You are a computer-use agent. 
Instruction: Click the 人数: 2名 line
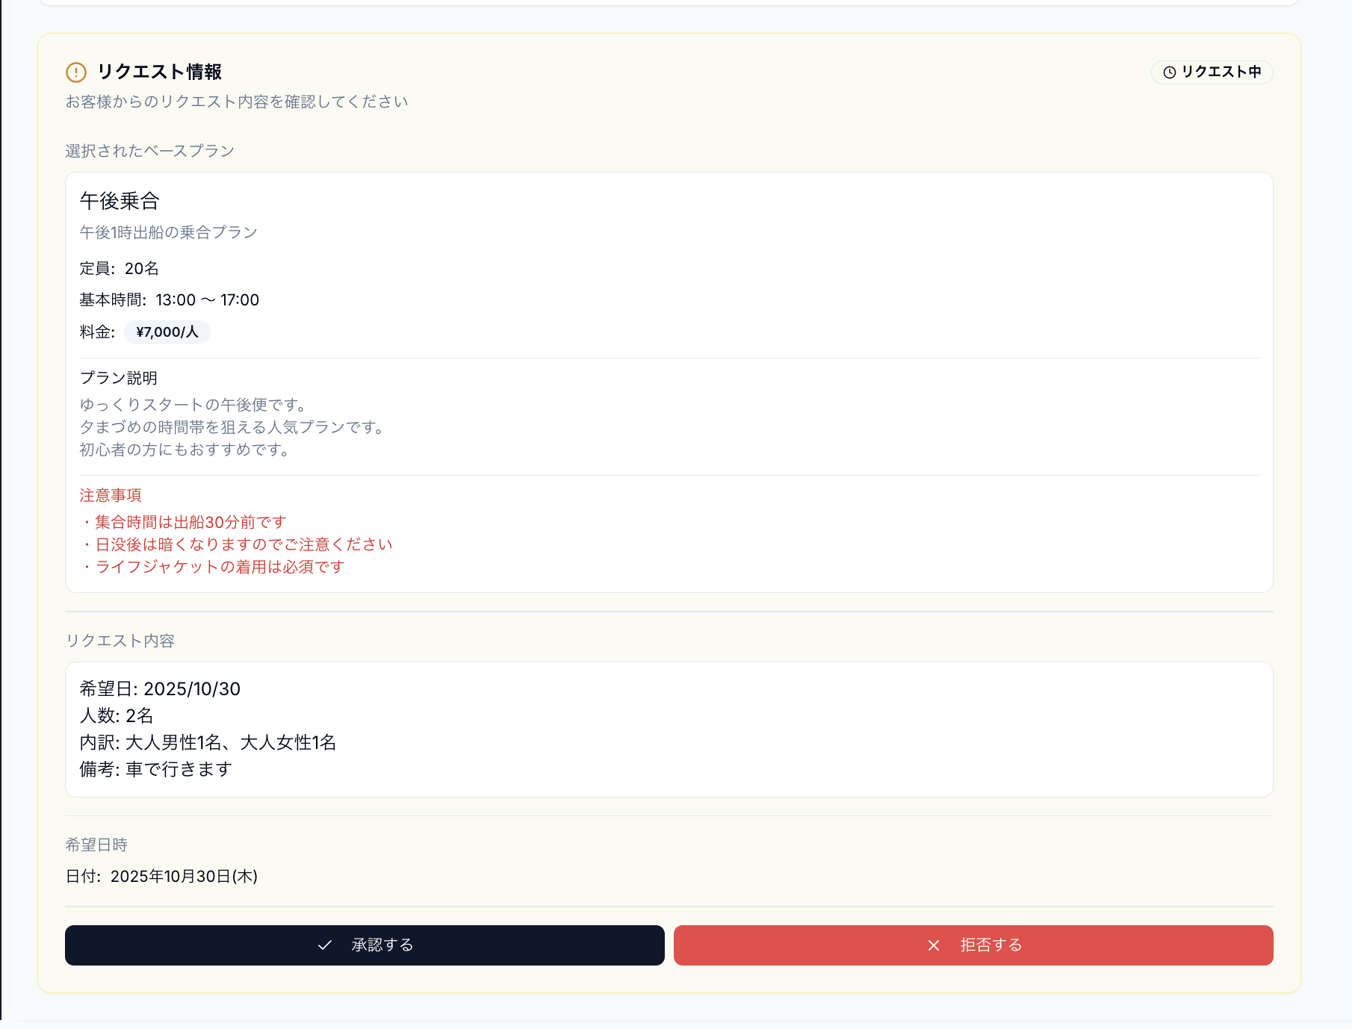(x=117, y=715)
